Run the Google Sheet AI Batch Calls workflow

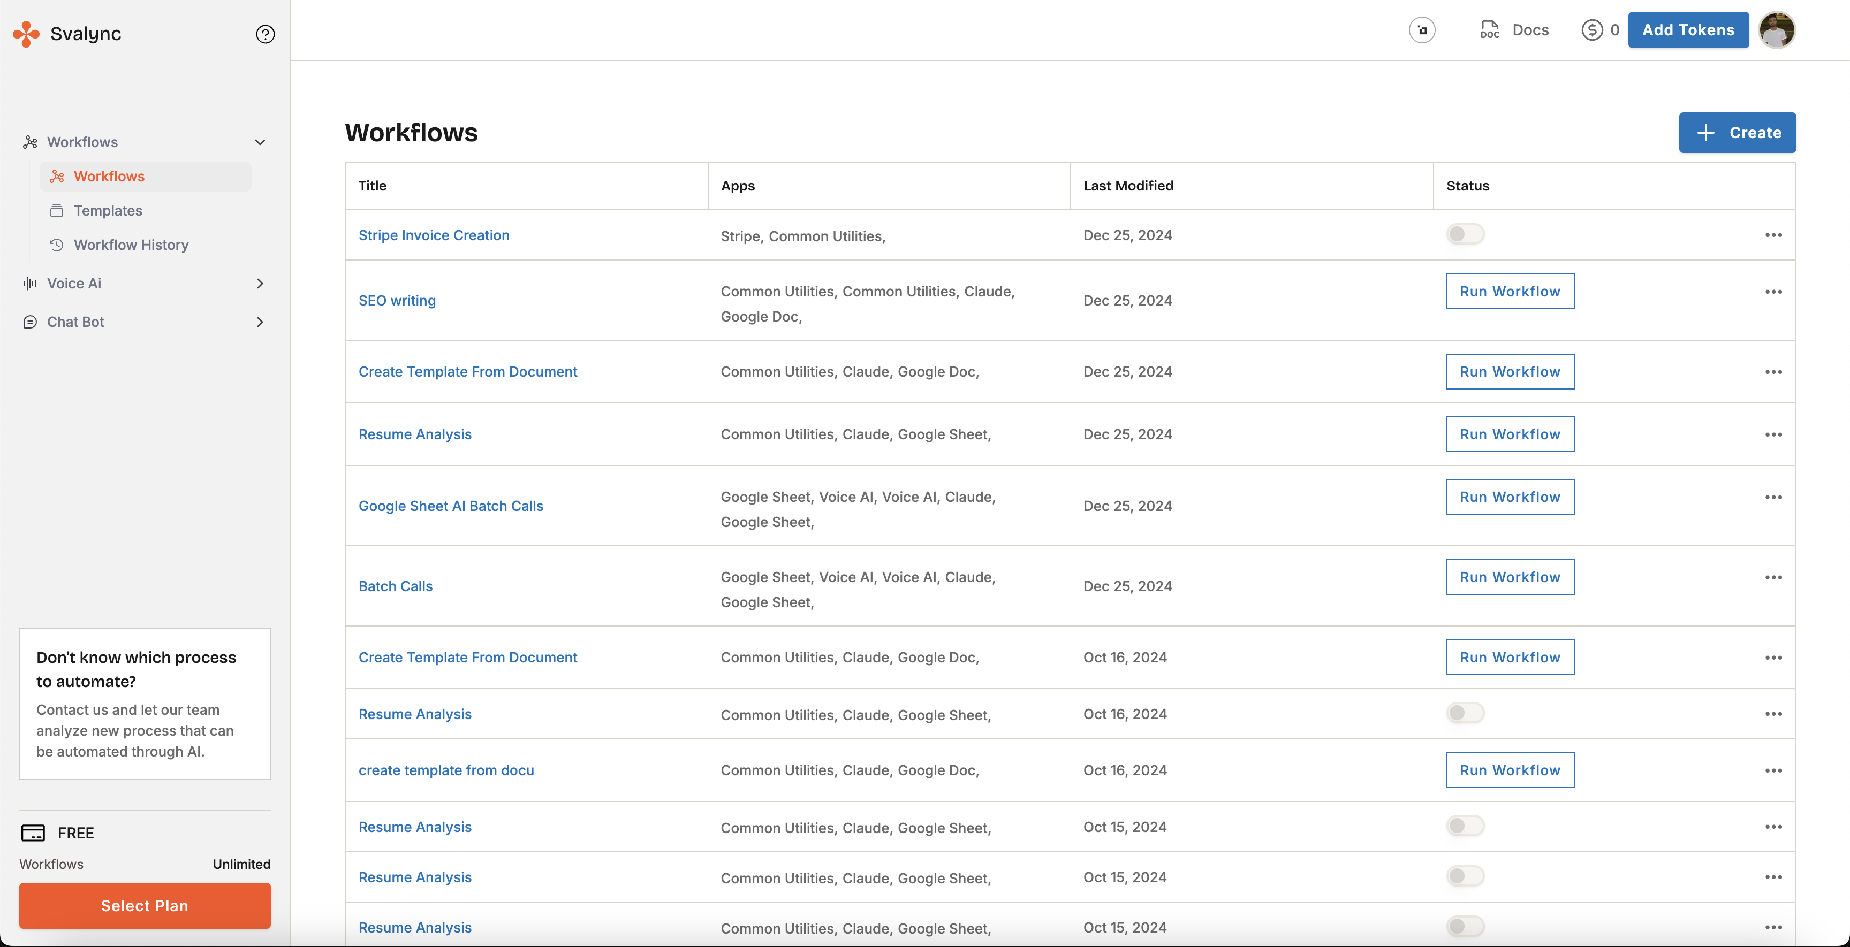coord(1510,497)
